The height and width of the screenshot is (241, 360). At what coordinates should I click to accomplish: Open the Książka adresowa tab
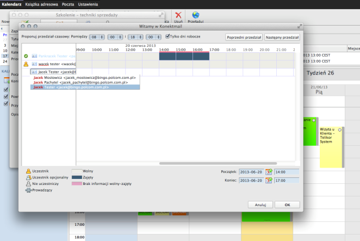tap(41, 4)
